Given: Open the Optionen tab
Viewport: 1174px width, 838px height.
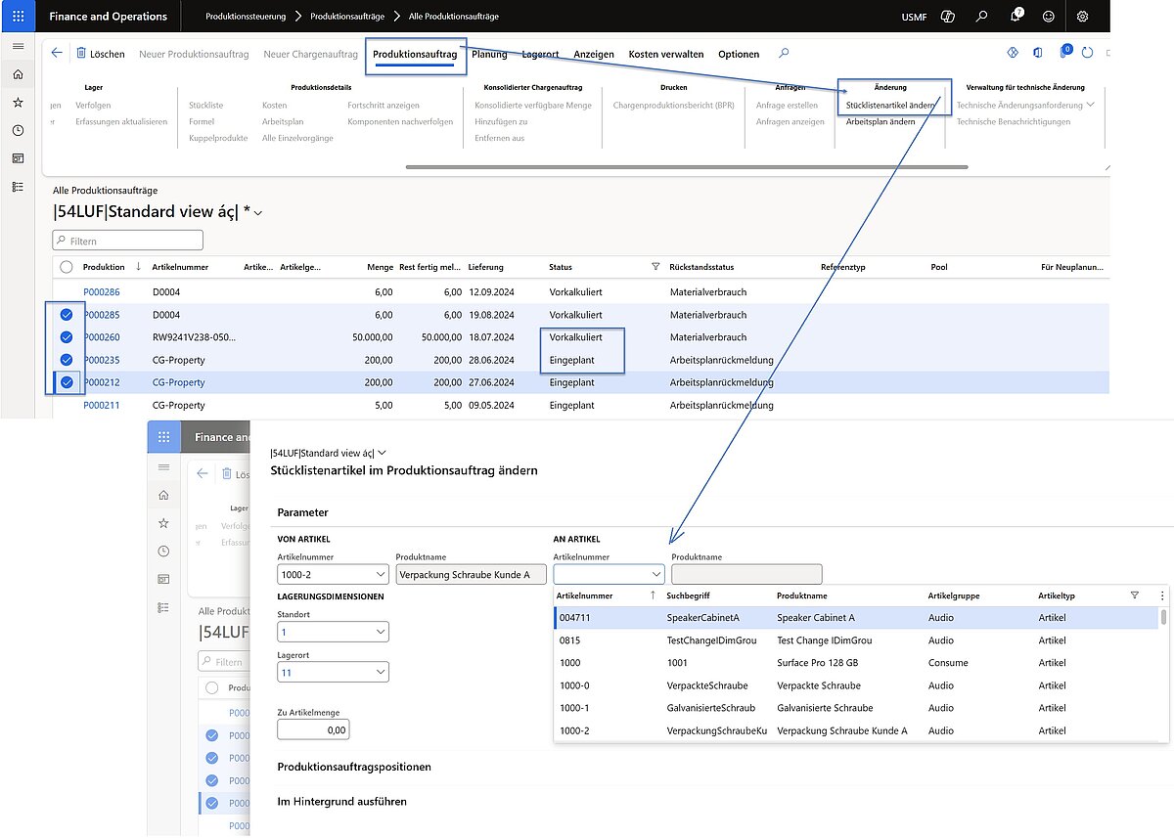Looking at the screenshot, I should point(738,54).
